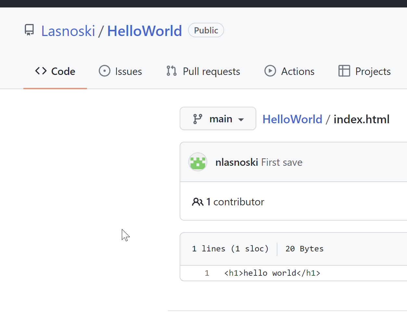Click the HelloWorld breadcrumb before index.html
The height and width of the screenshot is (326, 407).
point(292,119)
